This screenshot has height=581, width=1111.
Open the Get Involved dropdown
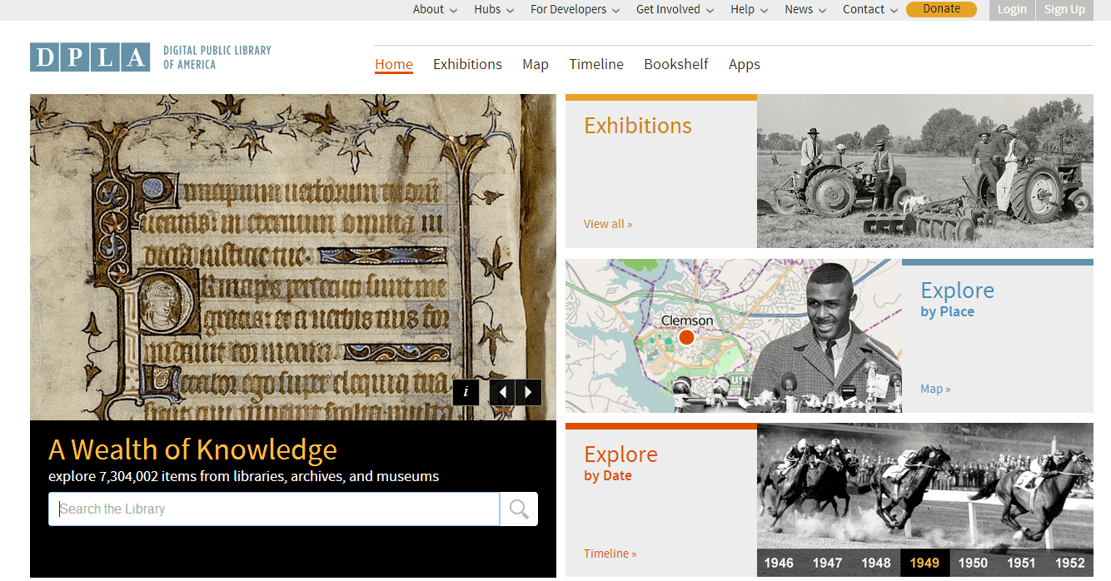(675, 10)
